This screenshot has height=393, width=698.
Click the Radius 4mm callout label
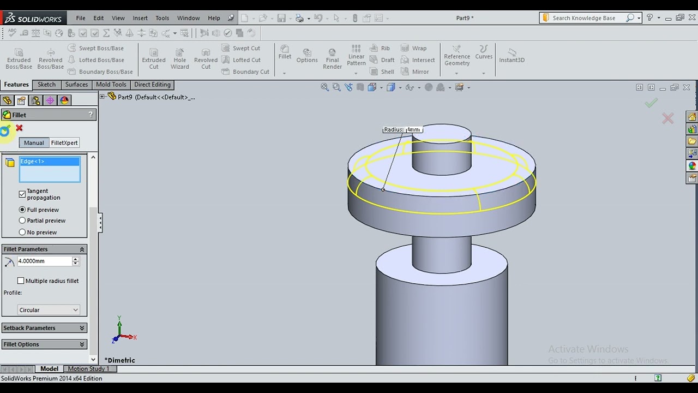[x=402, y=129]
